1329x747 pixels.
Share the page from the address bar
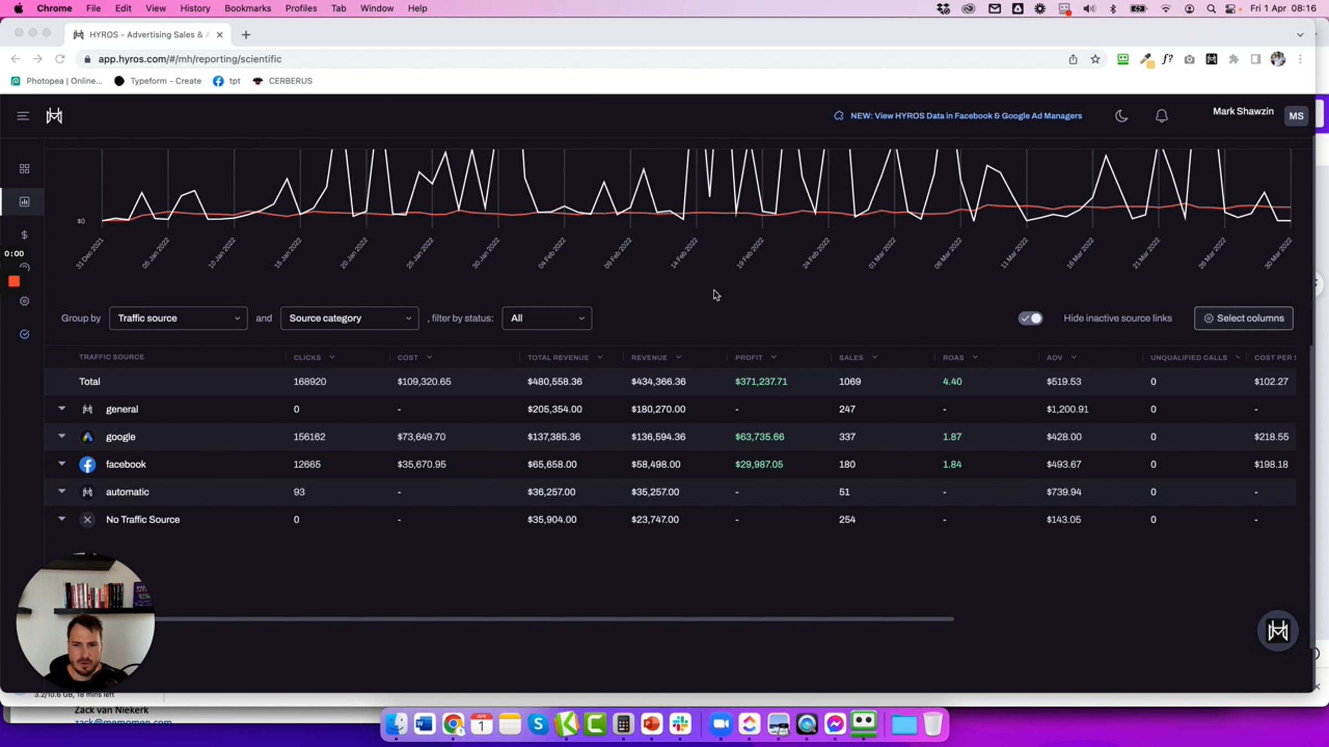[x=1073, y=59]
